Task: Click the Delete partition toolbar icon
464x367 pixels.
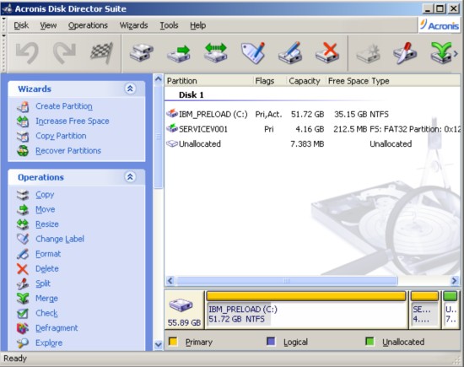Action: [327, 52]
